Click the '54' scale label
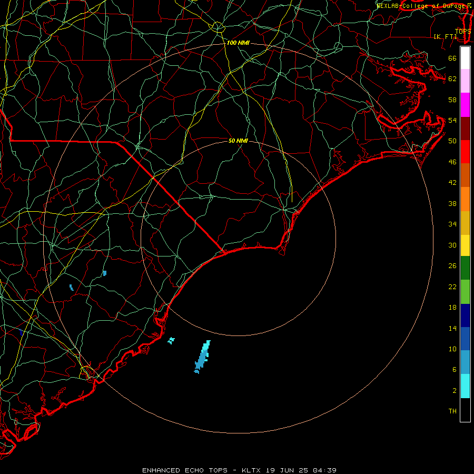This screenshot has width=474, height=474. click(x=452, y=120)
